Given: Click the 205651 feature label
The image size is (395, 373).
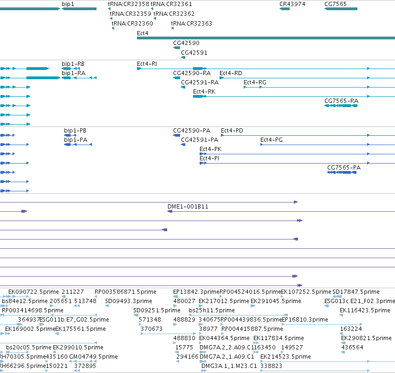Looking at the screenshot, I should (x=61, y=301).
